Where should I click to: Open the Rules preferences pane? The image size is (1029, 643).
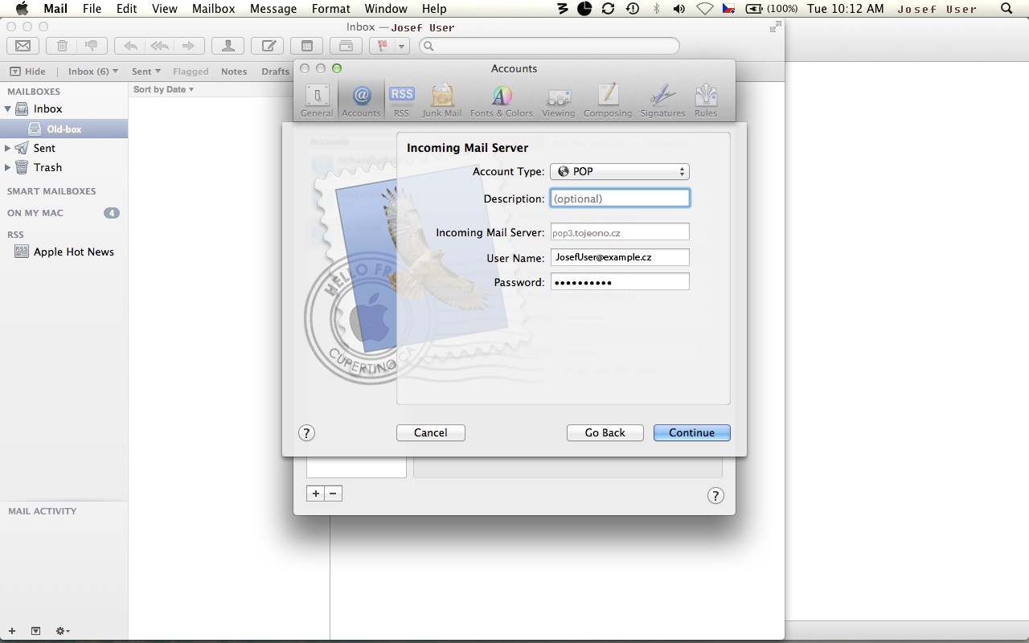(x=706, y=100)
